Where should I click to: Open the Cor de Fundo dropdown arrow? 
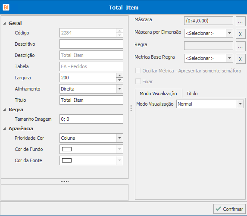(x=119, y=149)
